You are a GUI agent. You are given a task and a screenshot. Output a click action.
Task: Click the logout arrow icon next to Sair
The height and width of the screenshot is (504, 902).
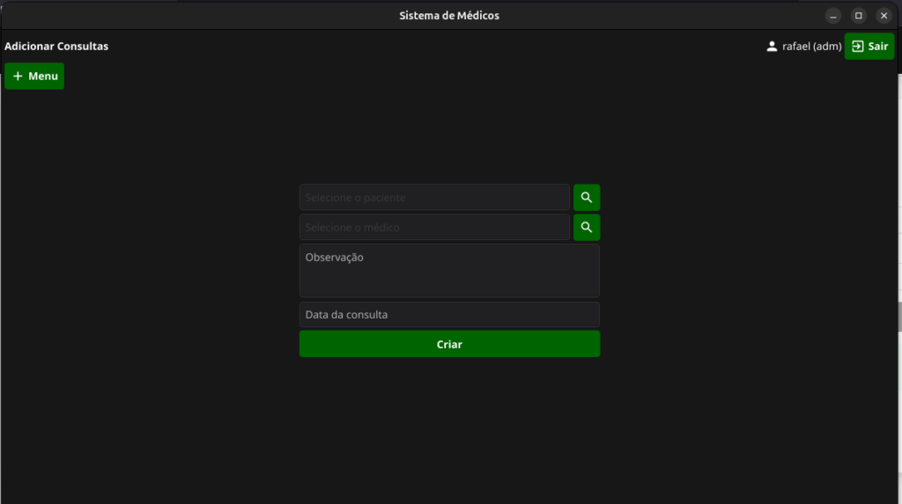click(x=858, y=47)
